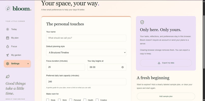
Task: Open the Today page
Action: pyautogui.click(x=17, y=29)
